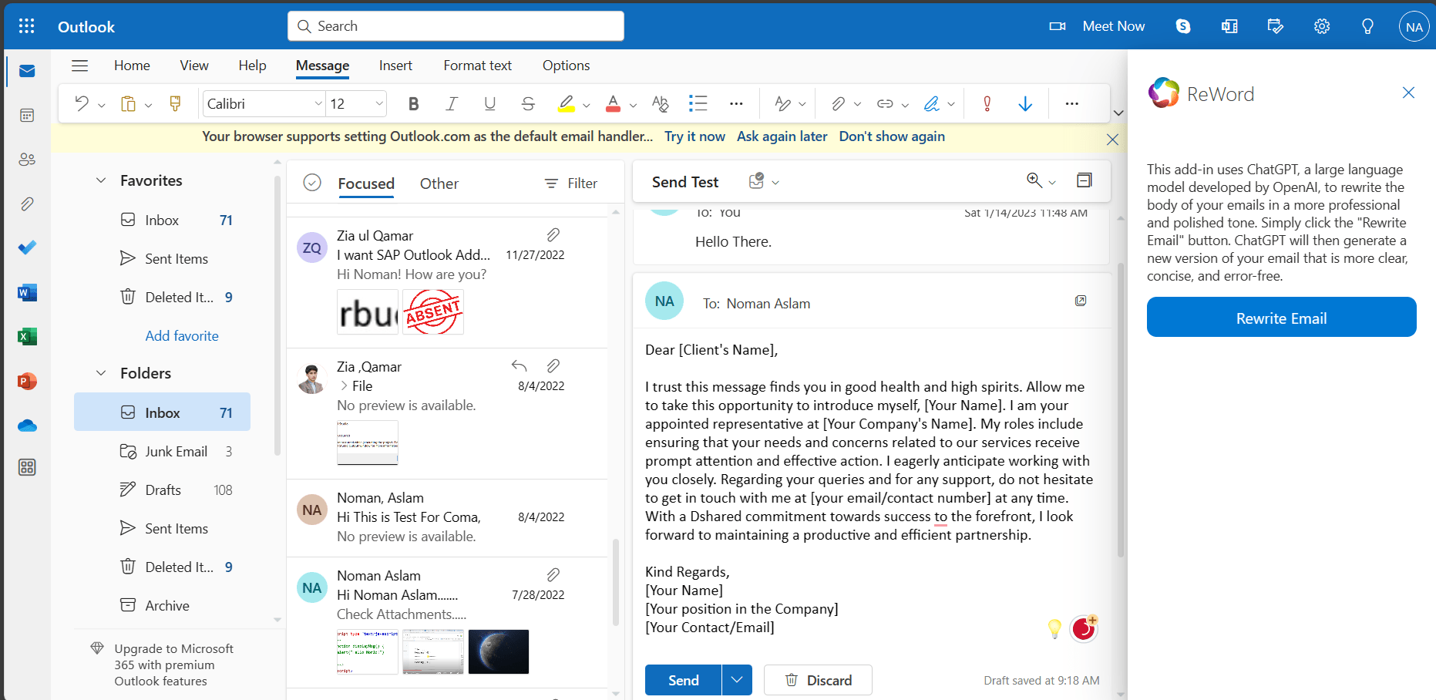Screen dimensions: 1436x700
Task: Open the ABSENT stamp attachment thumbnail
Action: coord(433,312)
